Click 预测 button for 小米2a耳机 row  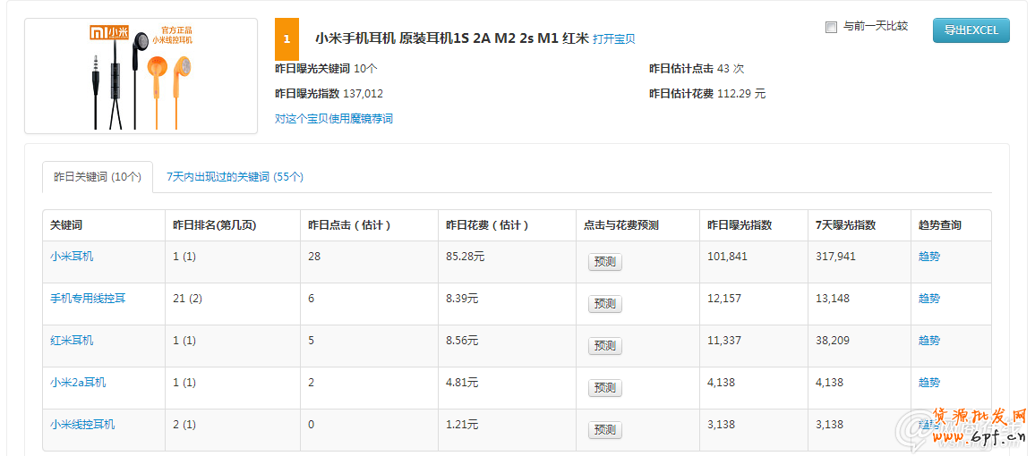[604, 388]
